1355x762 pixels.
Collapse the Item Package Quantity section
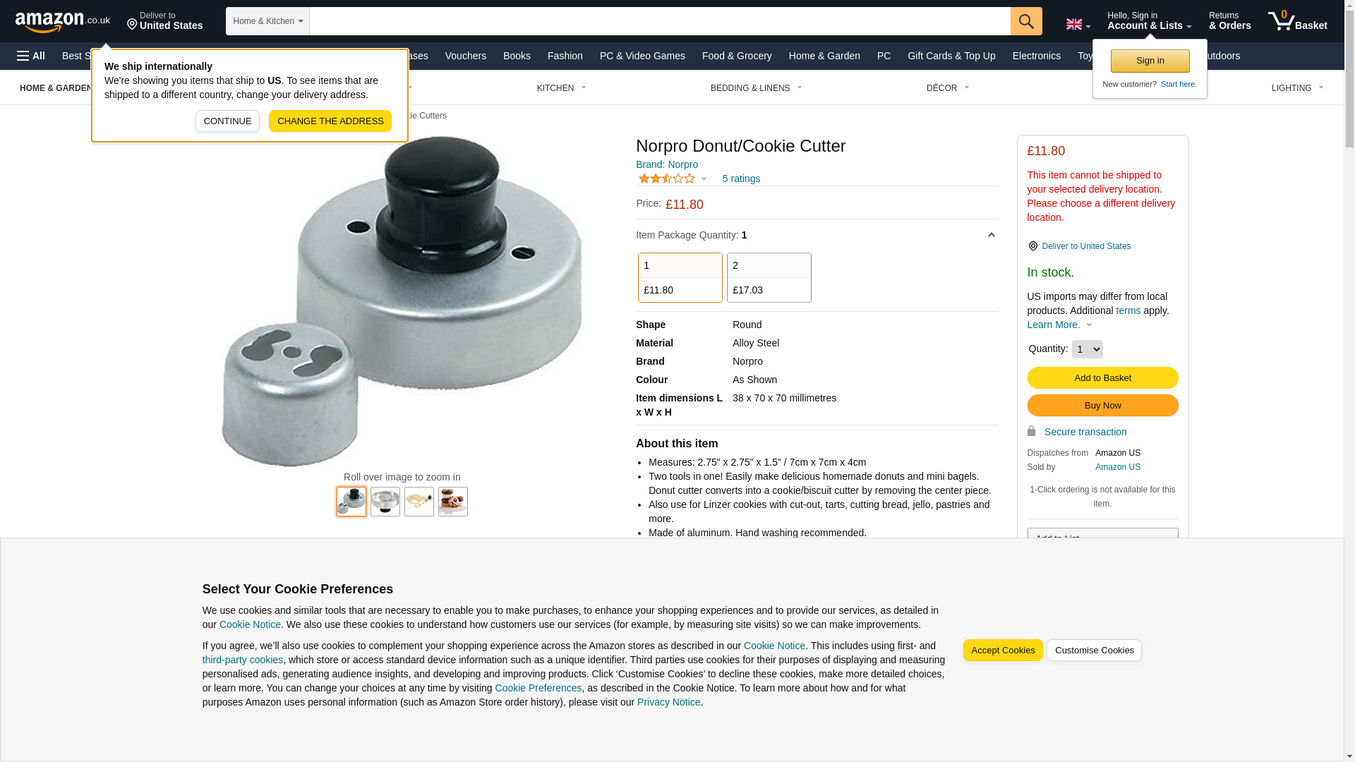coord(991,235)
